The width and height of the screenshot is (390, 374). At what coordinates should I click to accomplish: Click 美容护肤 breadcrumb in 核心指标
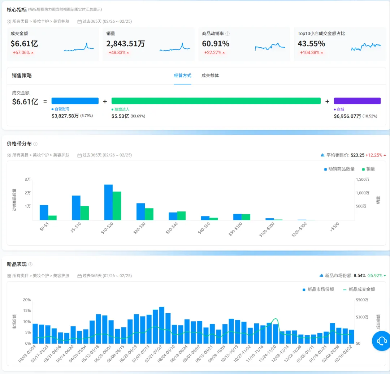pyautogui.click(x=61, y=22)
